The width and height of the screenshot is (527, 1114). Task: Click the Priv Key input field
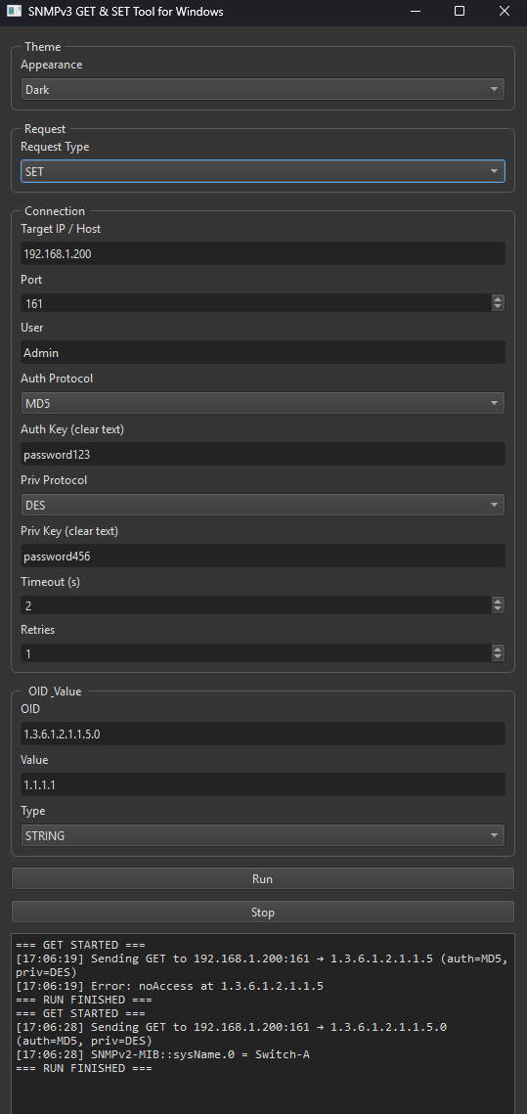[262, 557]
